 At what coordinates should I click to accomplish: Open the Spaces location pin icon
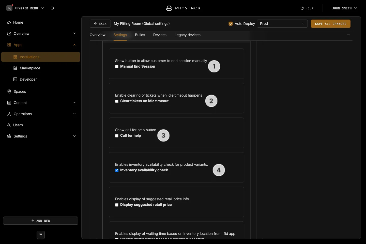[x=9, y=91]
